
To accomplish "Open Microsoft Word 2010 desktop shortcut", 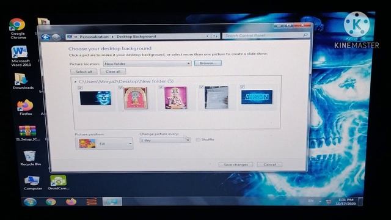I will tap(20, 56).
